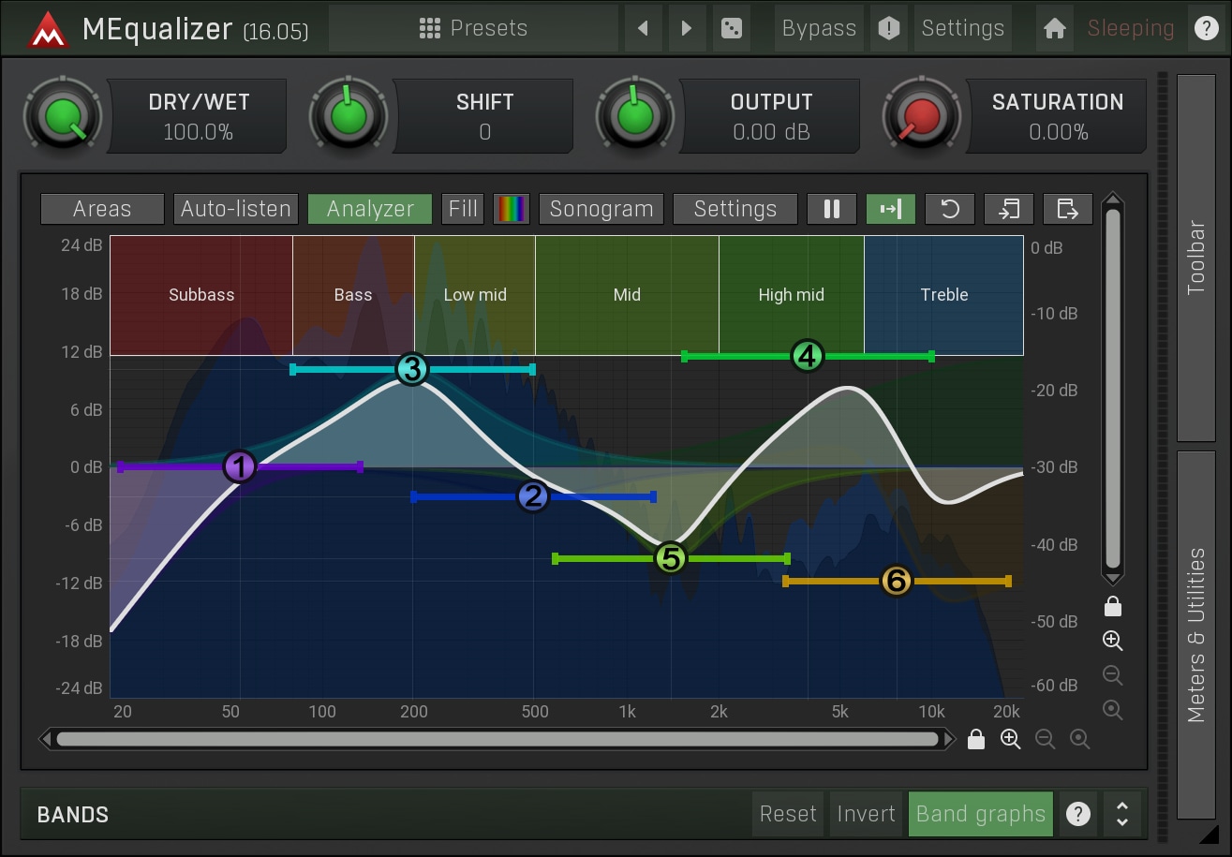Screen dimensions: 1232x857
Task: Select band 6 node
Action: click(897, 582)
